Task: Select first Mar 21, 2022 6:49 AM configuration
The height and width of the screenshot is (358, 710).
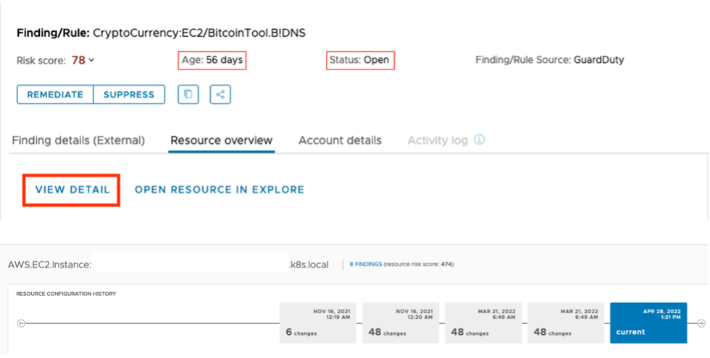Action: click(483, 323)
